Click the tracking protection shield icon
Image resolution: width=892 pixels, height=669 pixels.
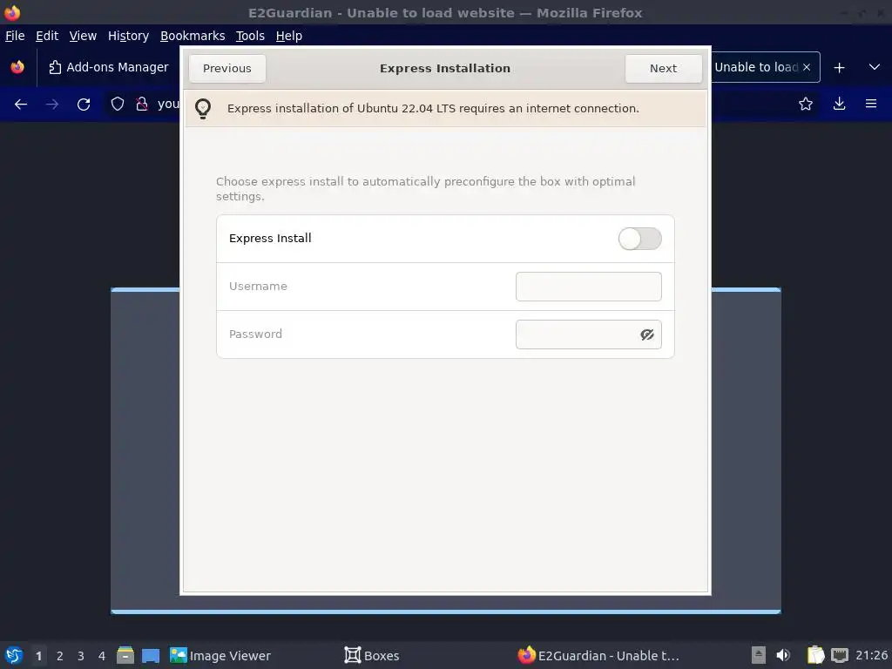pyautogui.click(x=118, y=105)
